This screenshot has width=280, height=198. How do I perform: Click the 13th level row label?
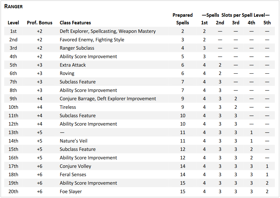coord(13,133)
